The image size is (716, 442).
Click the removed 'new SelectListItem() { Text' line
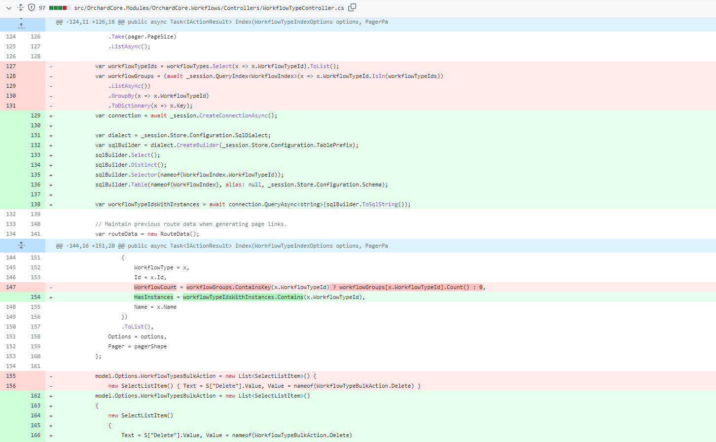coord(264,386)
